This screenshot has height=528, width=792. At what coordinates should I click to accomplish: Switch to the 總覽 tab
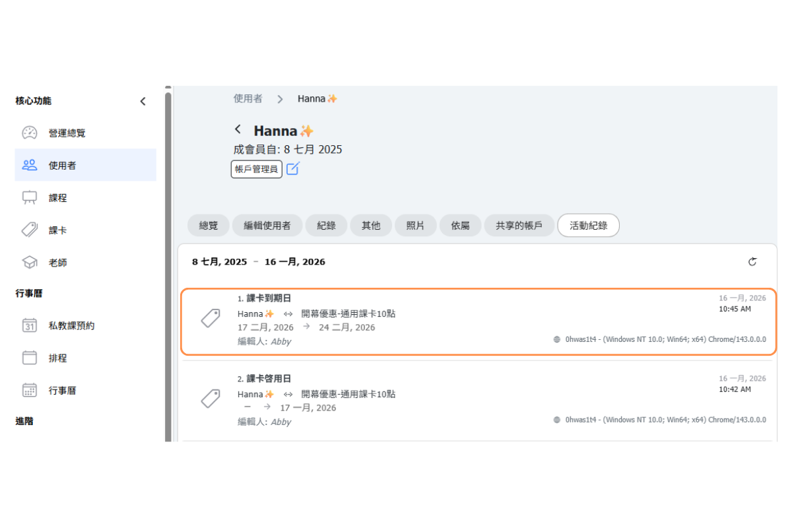(208, 226)
